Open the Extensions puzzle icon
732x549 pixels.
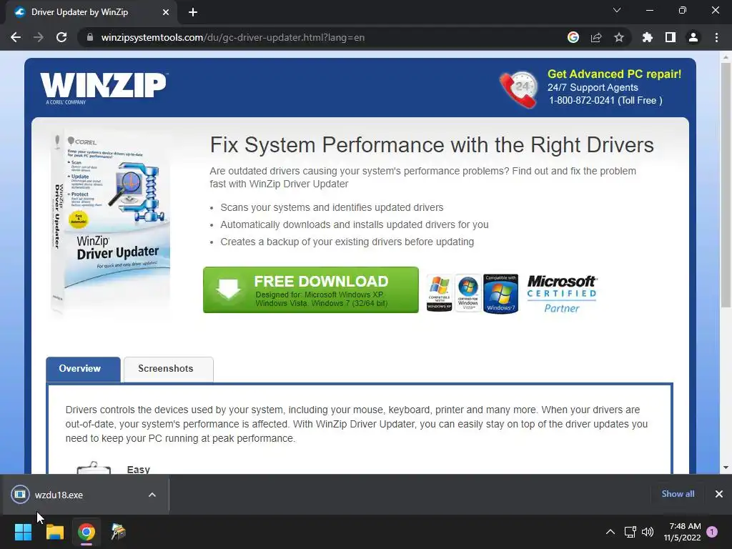coord(647,37)
